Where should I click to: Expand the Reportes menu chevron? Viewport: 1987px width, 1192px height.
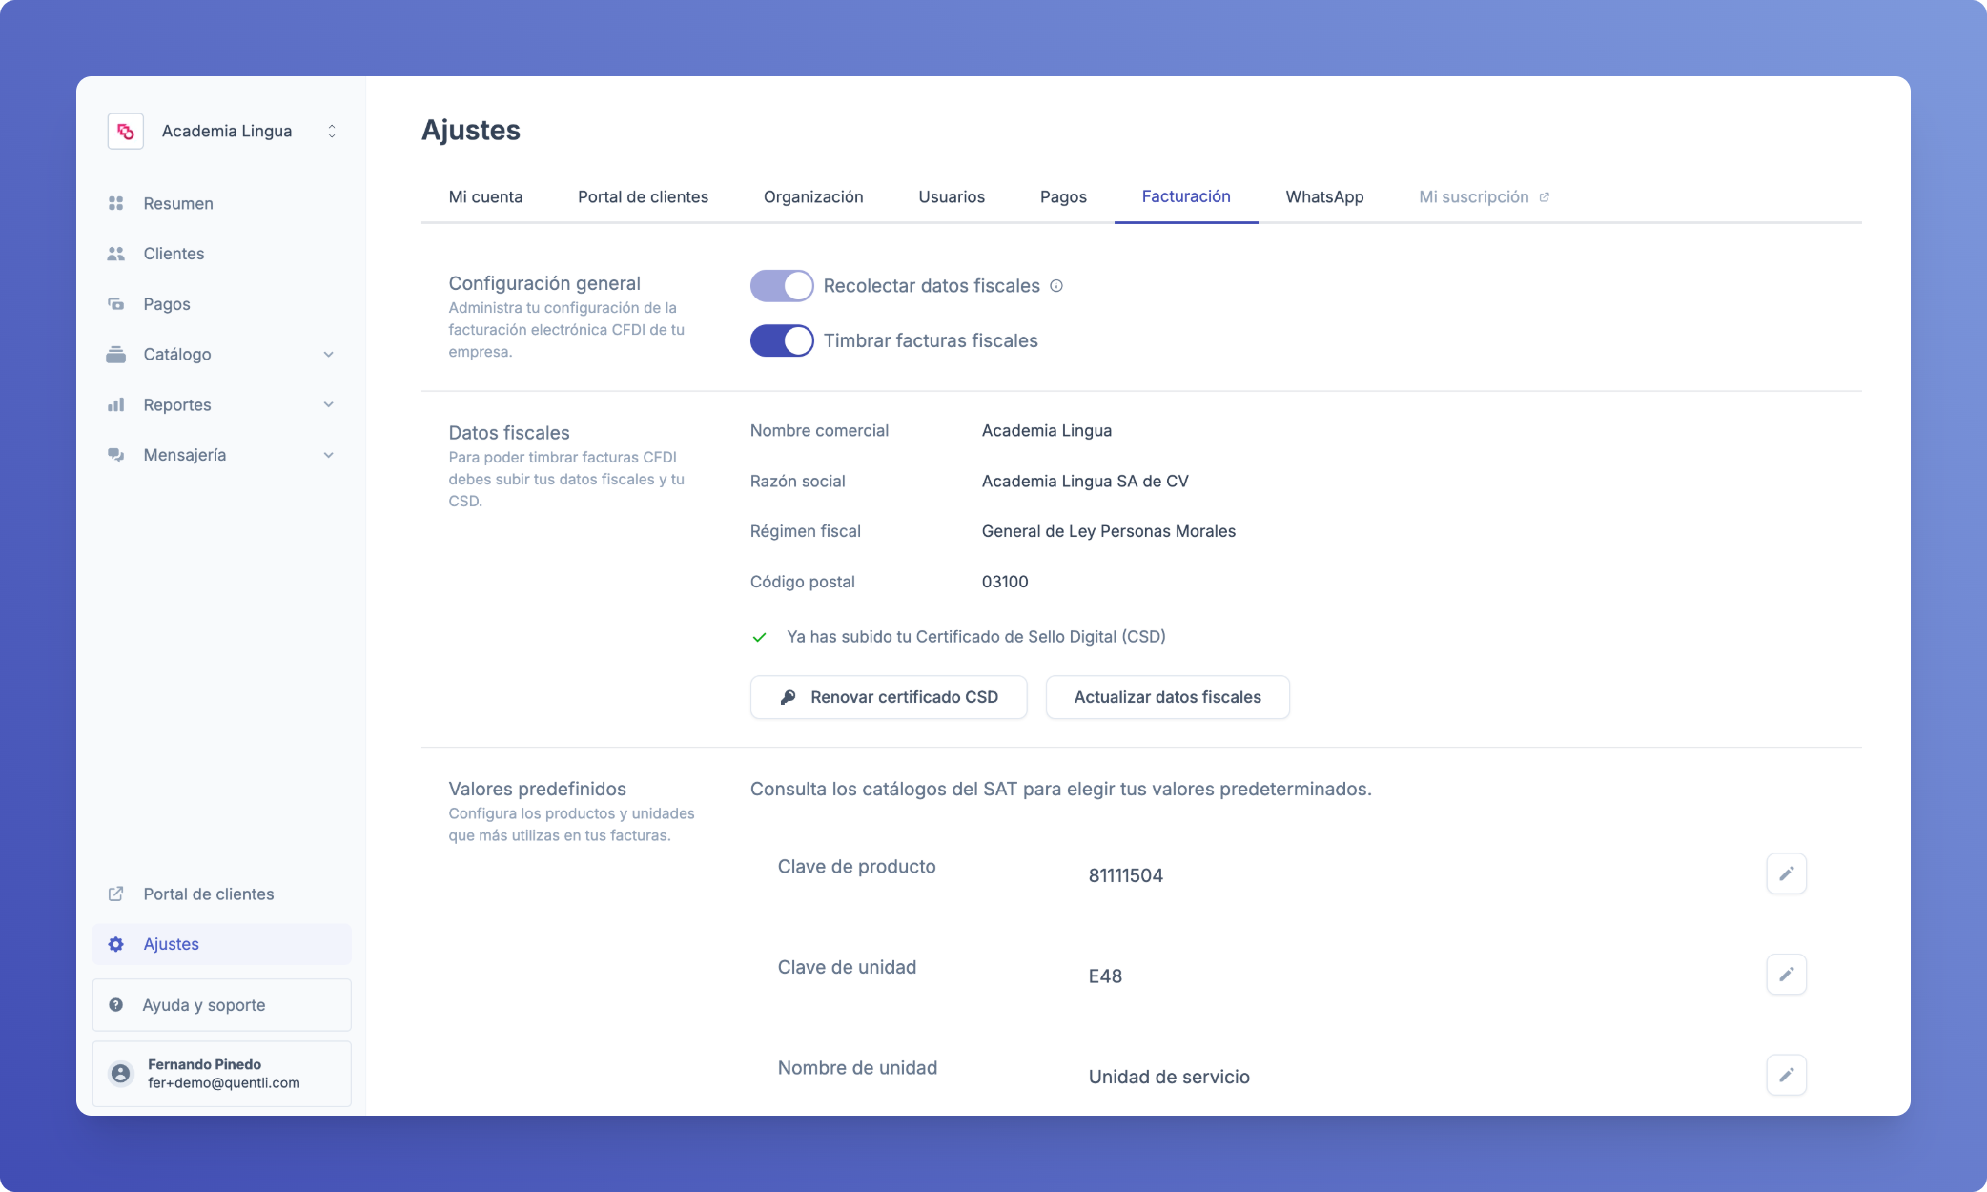point(328,404)
